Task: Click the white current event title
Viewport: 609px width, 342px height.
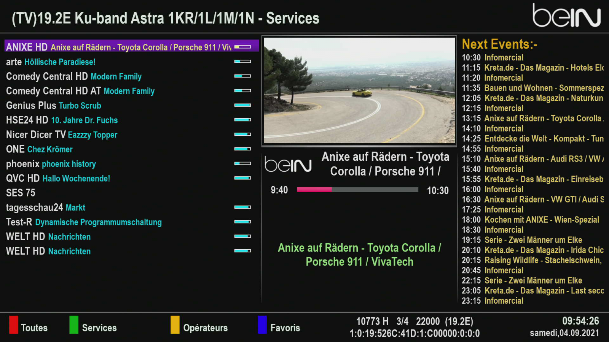Action: (x=385, y=164)
